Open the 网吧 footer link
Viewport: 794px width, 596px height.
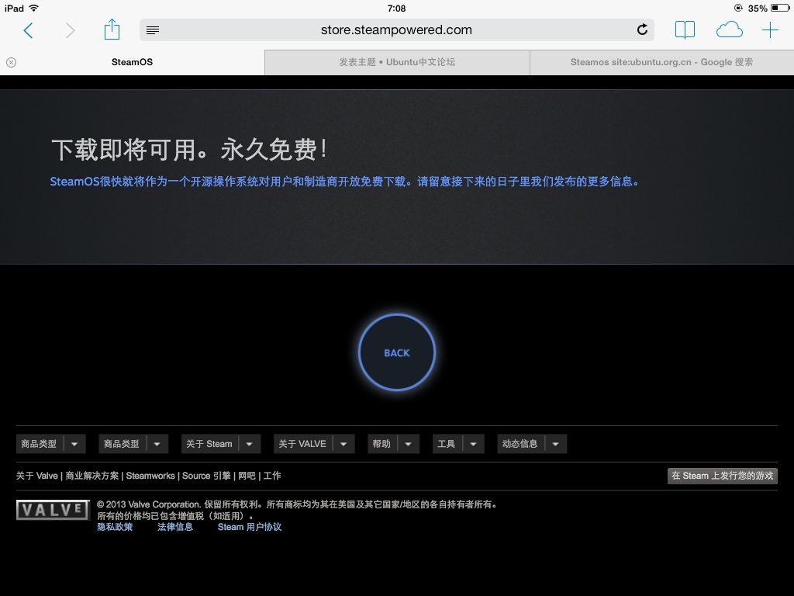(x=247, y=476)
